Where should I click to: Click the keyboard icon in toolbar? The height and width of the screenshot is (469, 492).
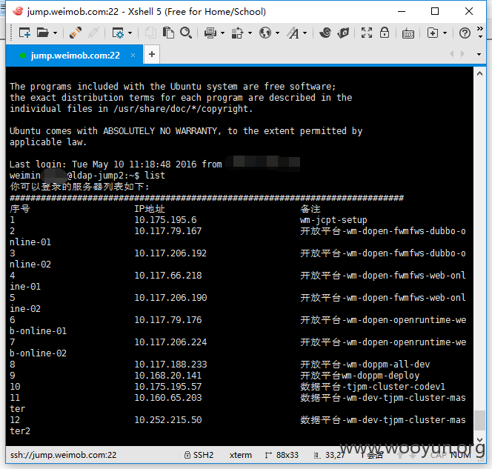click(408, 33)
